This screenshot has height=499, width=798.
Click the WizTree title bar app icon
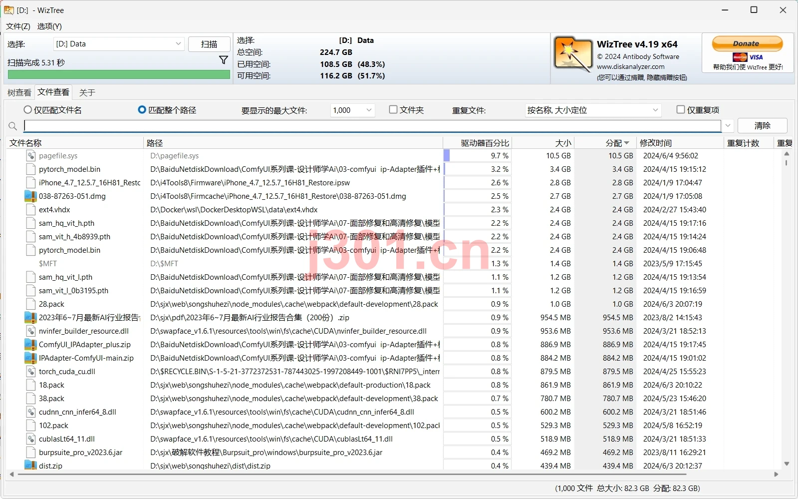9,10
